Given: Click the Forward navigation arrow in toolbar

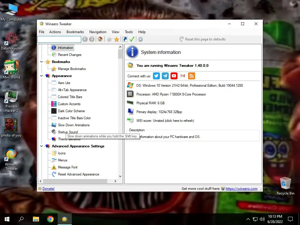Looking at the screenshot, I should (x=92, y=39).
